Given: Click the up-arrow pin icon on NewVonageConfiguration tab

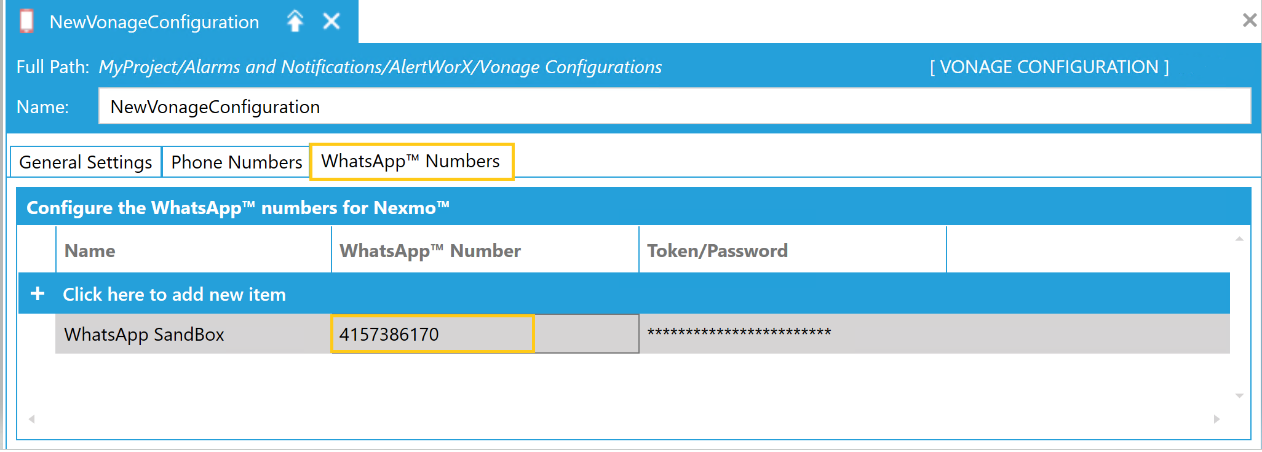Looking at the screenshot, I should point(295,22).
